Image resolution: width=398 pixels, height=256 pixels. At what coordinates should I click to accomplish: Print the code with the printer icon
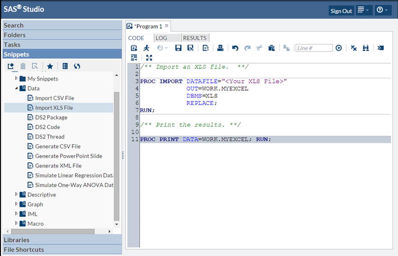(220, 48)
